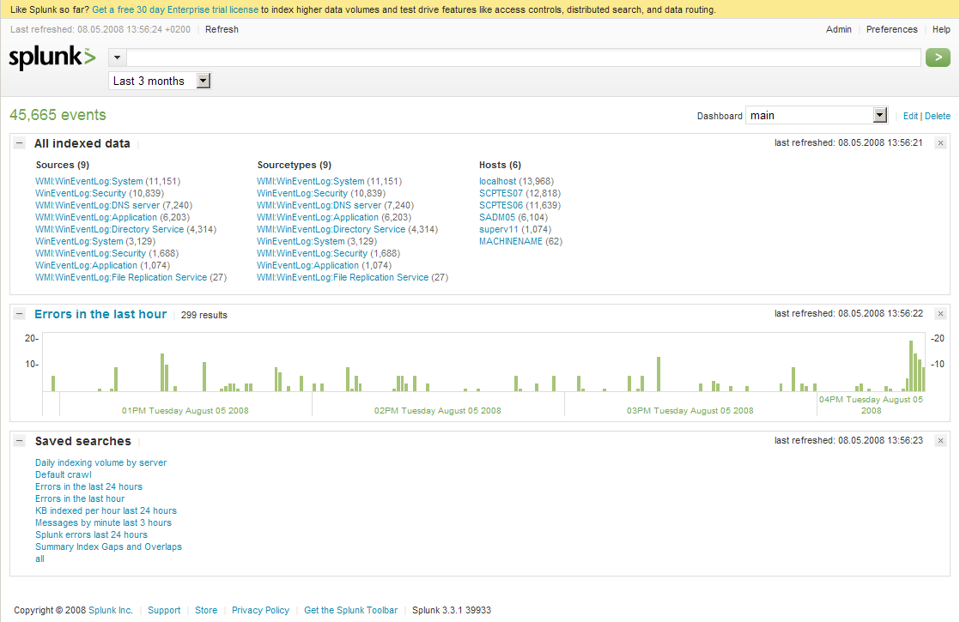960x622 pixels.
Task: Click in the search query input field
Action: (524, 57)
